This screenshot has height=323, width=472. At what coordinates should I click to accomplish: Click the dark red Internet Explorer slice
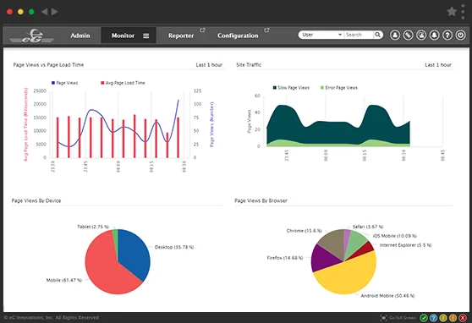point(365,249)
